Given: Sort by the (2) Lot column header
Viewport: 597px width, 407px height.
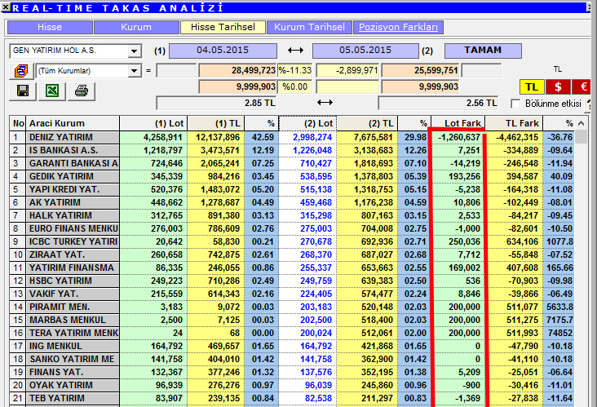Looking at the screenshot, I should point(307,123).
